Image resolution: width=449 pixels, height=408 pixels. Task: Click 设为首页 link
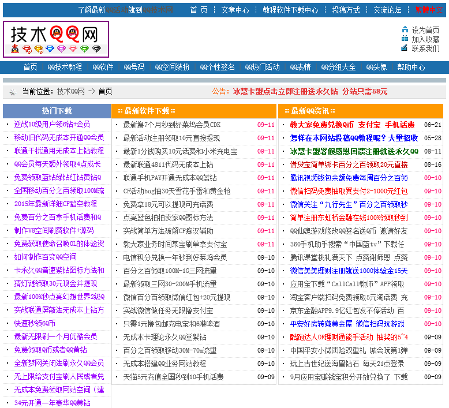(x=425, y=30)
